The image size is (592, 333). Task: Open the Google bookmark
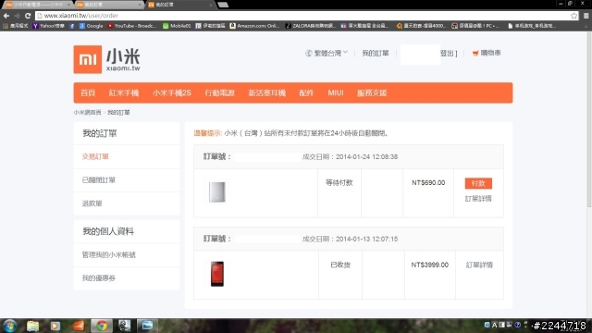point(91,26)
